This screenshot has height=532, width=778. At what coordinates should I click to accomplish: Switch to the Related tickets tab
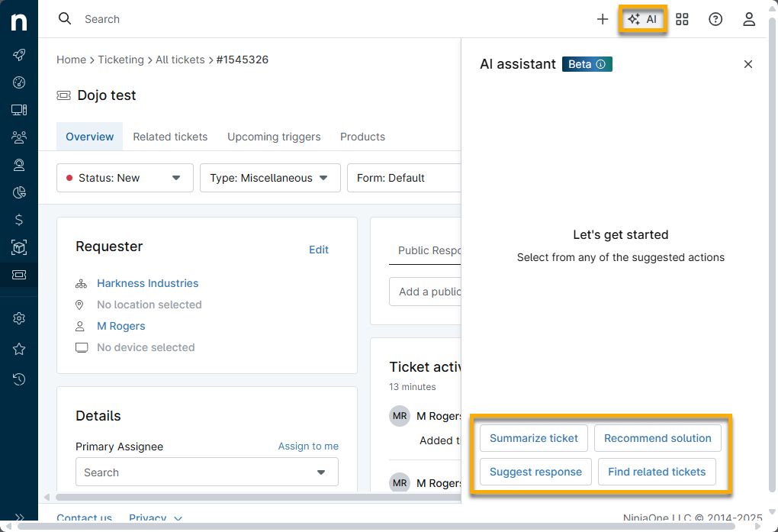[x=170, y=137]
